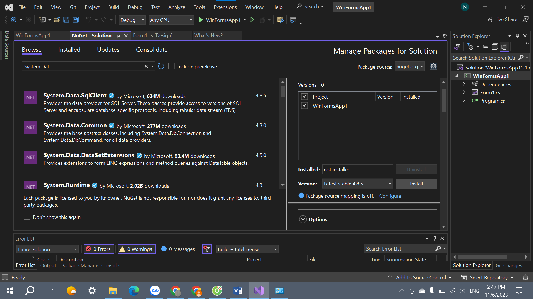Open the feedback person icon
The height and width of the screenshot is (299, 533).
click(525, 19)
